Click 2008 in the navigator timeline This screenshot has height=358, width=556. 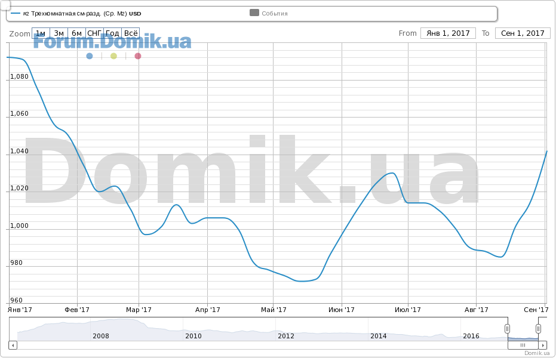click(101, 336)
